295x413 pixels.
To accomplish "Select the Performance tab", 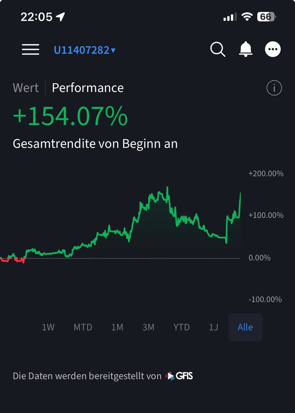I will tap(88, 88).
